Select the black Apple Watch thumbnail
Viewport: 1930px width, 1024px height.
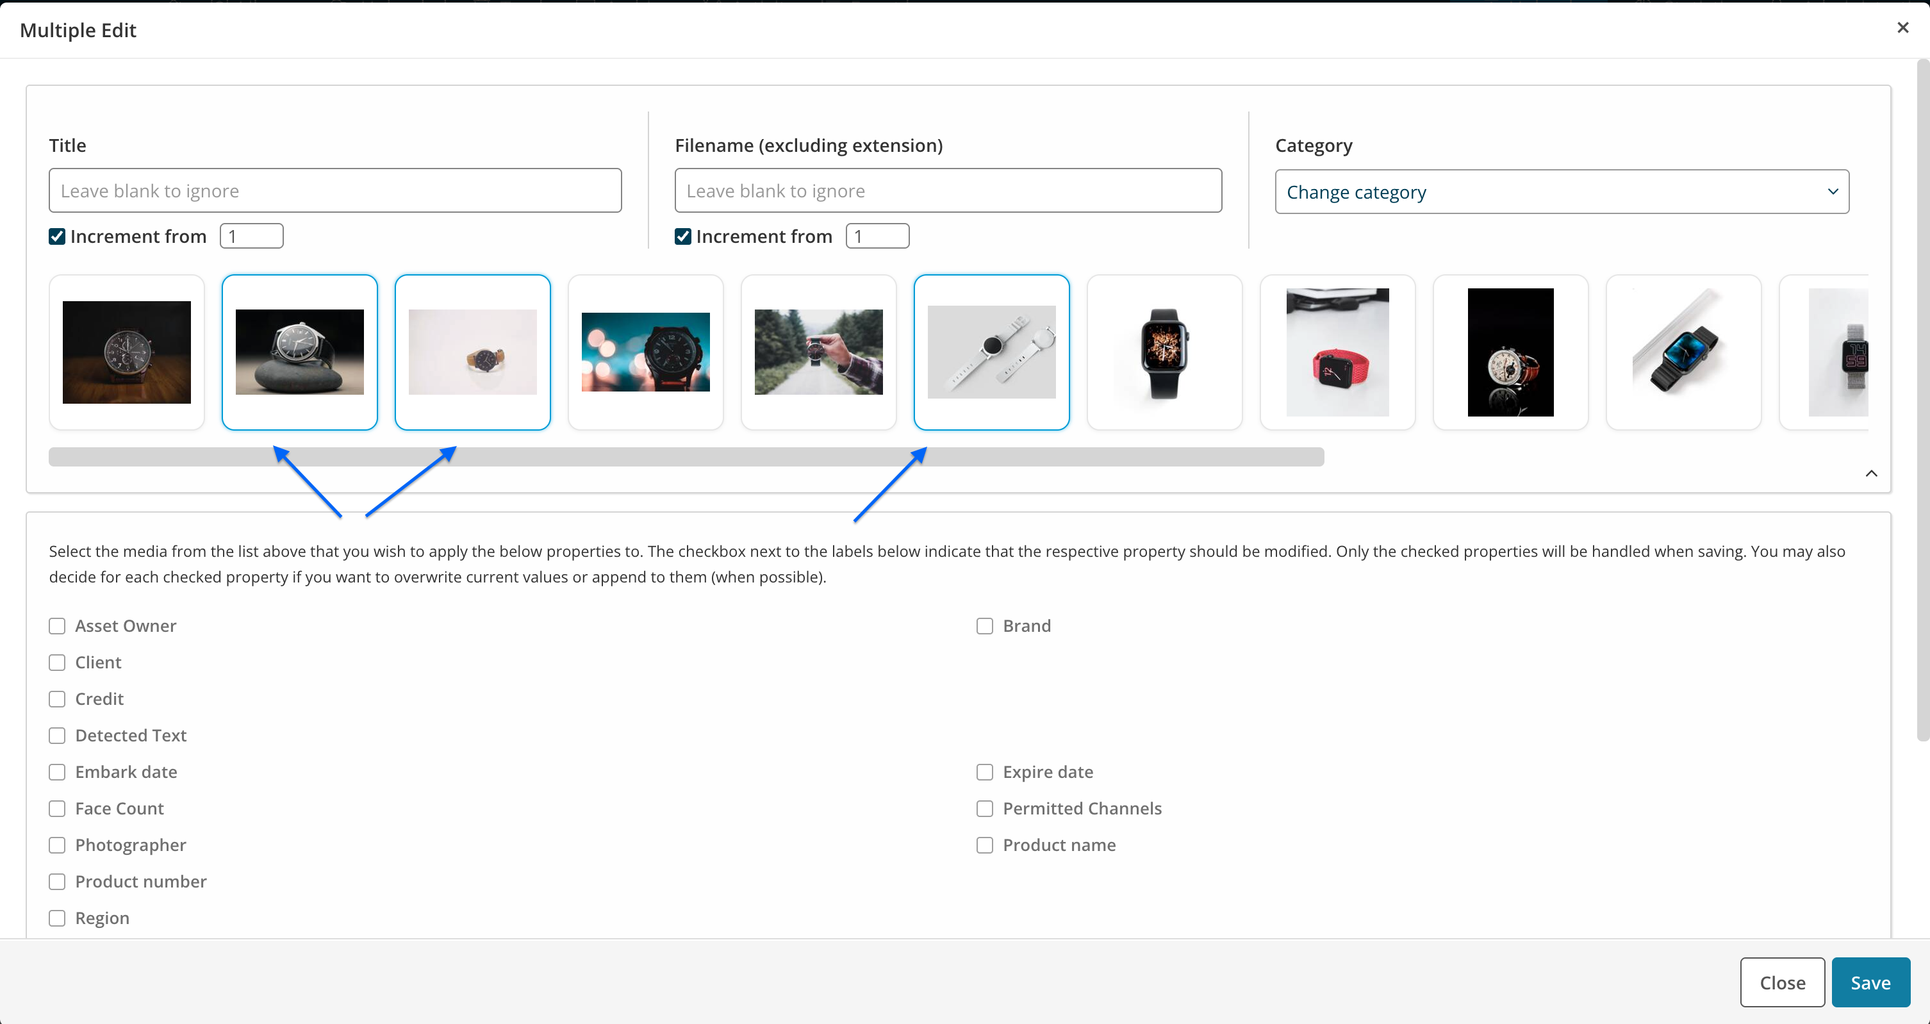1165,352
